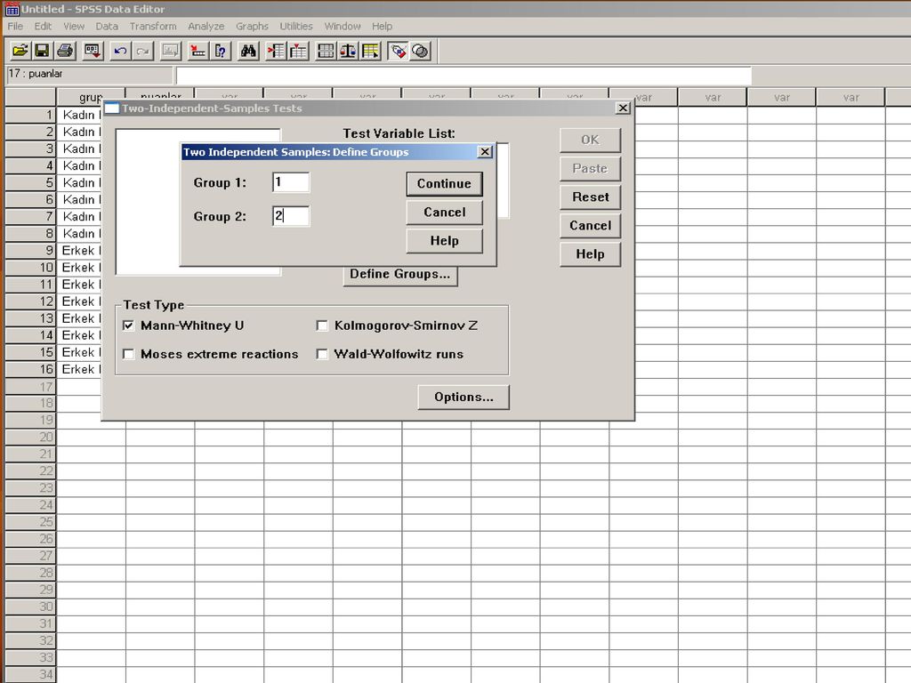Enable the Kolmogorov-Smirnov Z checkbox

click(x=322, y=325)
